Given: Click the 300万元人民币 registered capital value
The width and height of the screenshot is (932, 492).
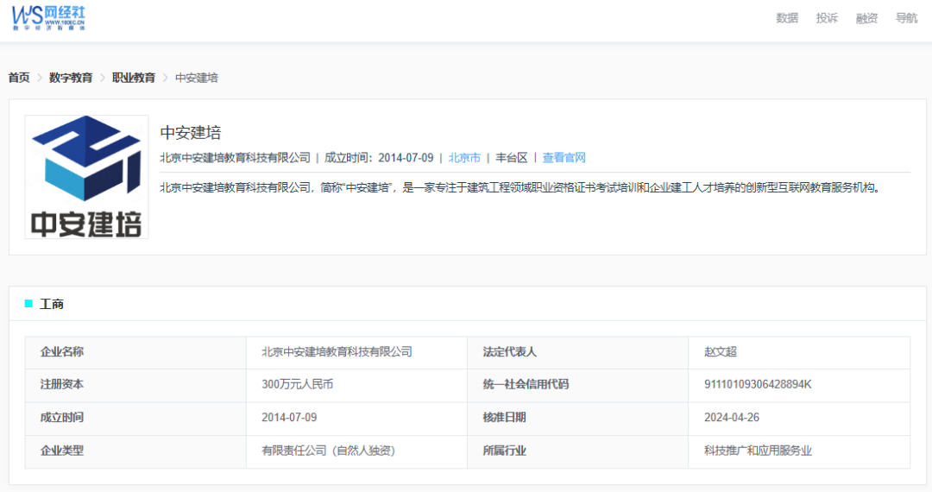Looking at the screenshot, I should click(x=297, y=385).
